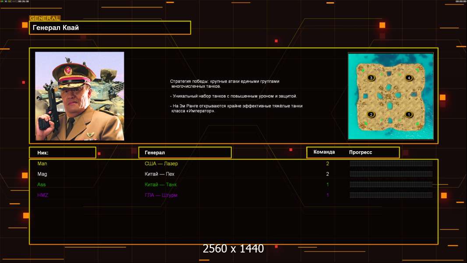The width and height of the screenshot is (467, 263).
Task: Click start position 2 on the minimap
Action: [x=371, y=114]
